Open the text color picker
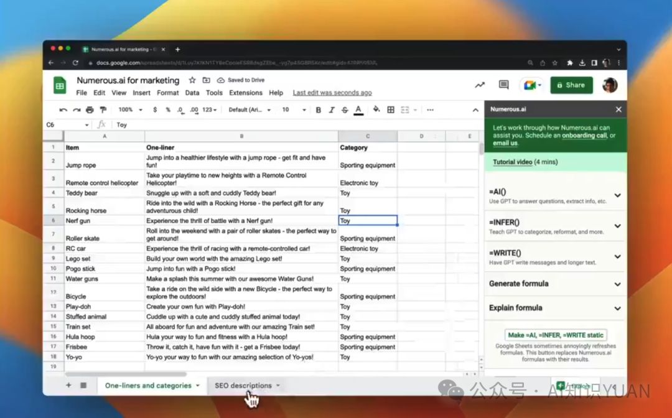This screenshot has height=418, width=672. (359, 110)
